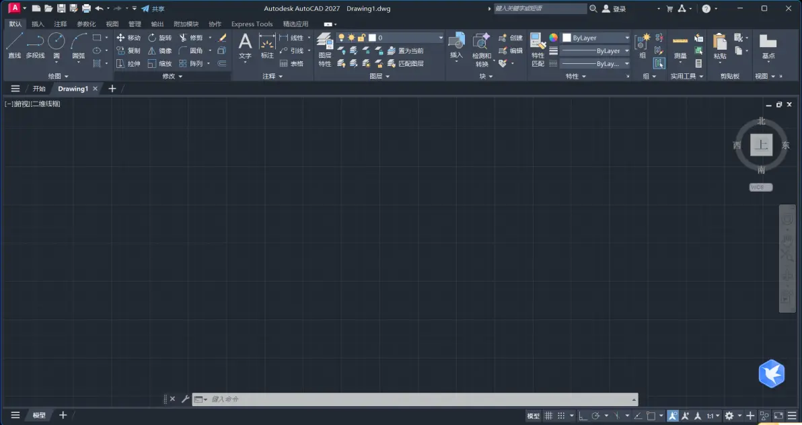Click the Share (共享) button
Image resolution: width=802 pixels, height=425 pixels.
pos(153,9)
